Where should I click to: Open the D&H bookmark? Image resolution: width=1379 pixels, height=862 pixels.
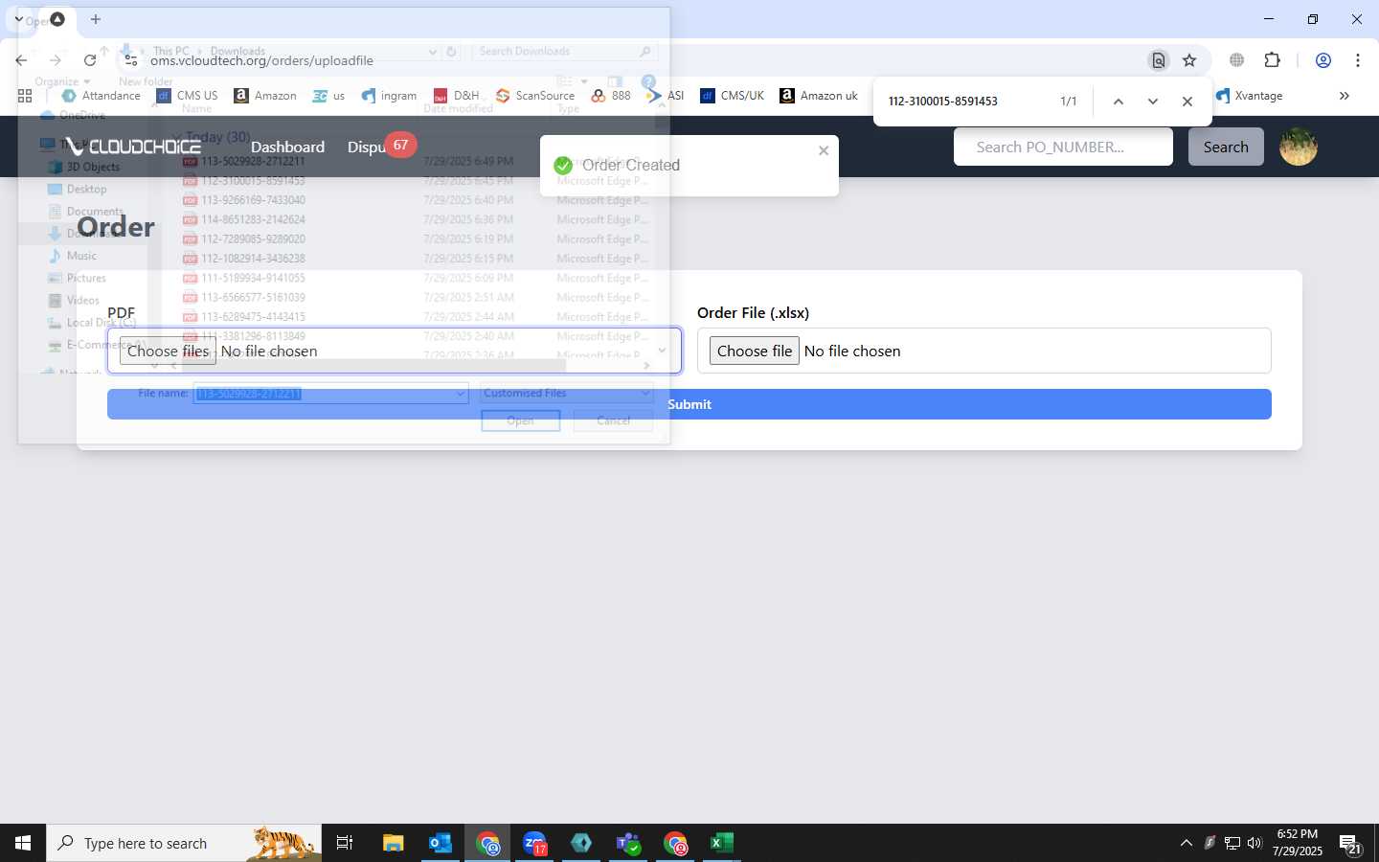click(456, 96)
